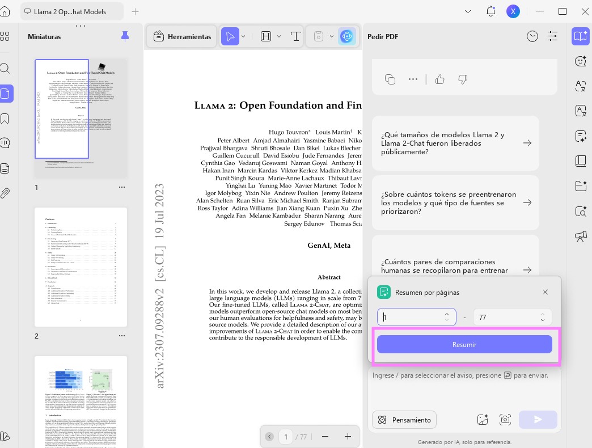Zoom in with the plus button
The height and width of the screenshot is (448, 592).
tap(348, 437)
